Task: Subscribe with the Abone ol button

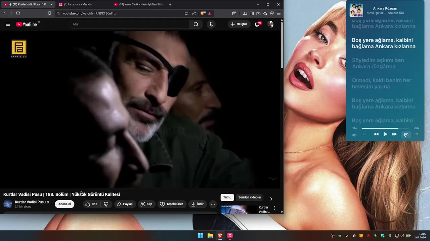Action: (x=64, y=204)
